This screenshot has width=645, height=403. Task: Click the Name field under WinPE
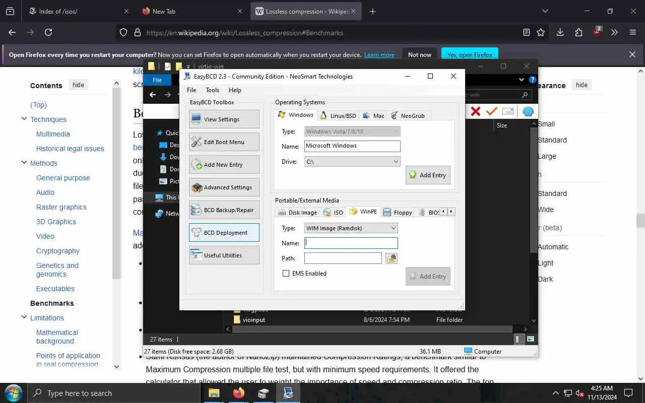pyautogui.click(x=351, y=243)
